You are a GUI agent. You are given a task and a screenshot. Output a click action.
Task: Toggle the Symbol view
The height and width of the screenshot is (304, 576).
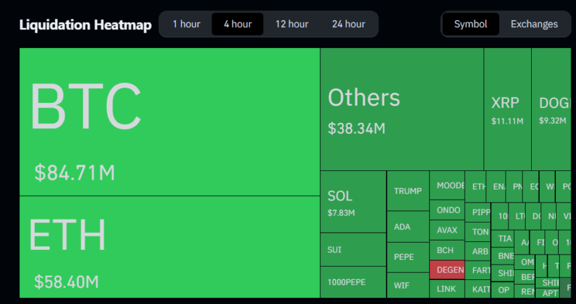(471, 24)
